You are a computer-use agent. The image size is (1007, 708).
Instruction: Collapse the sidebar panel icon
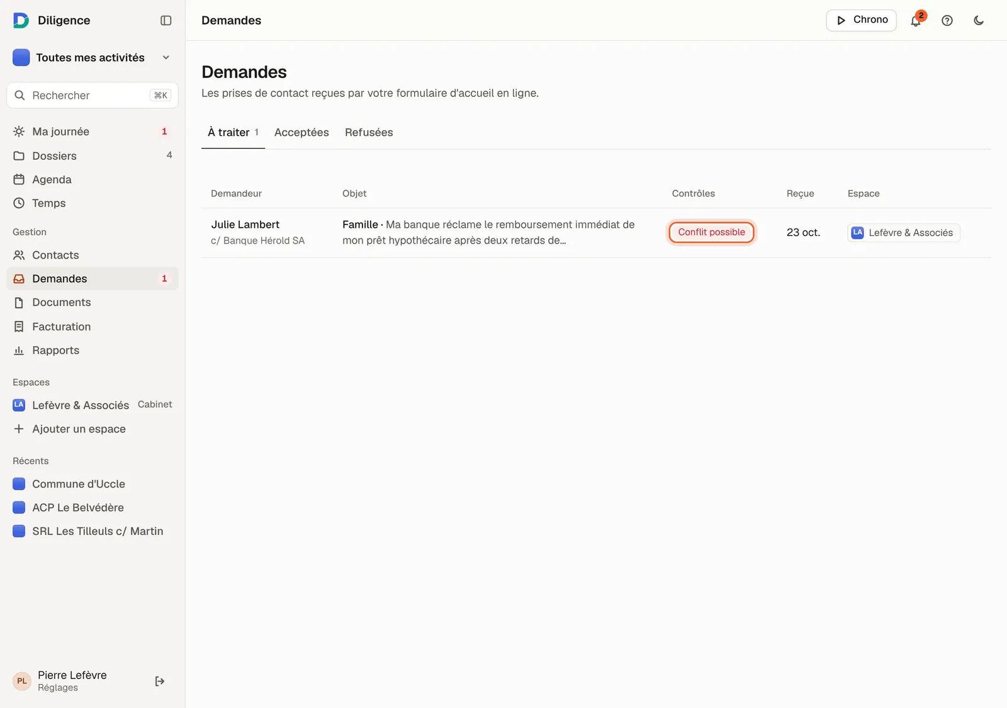[x=166, y=20]
